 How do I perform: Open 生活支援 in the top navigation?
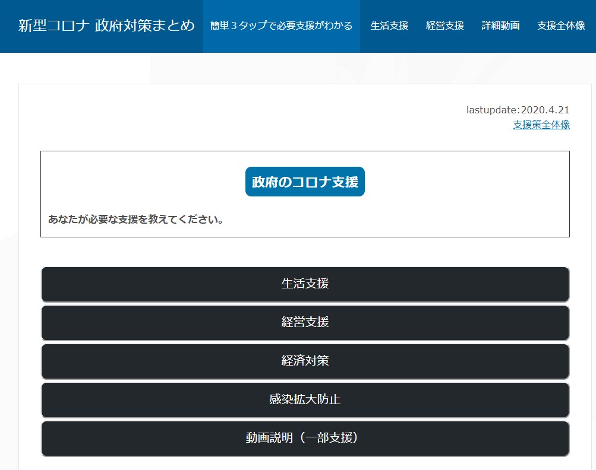tap(389, 26)
